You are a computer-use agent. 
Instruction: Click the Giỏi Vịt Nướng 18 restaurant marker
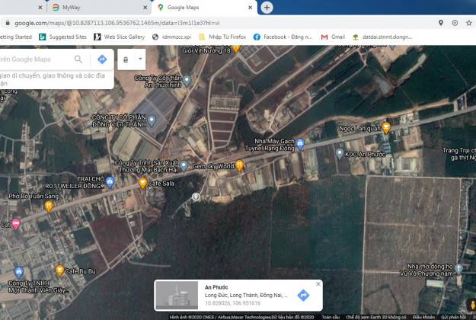coord(236,47)
